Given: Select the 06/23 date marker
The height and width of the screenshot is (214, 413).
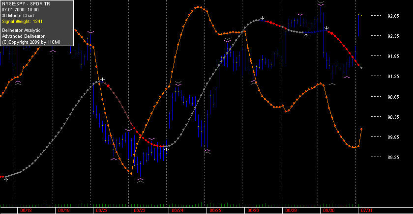Looking at the screenshot, I should click(x=140, y=211).
